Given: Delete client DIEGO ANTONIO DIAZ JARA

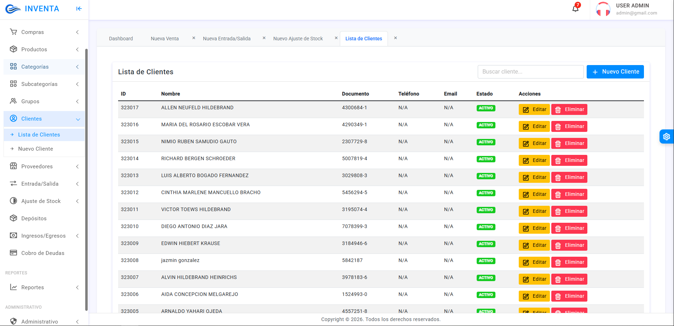Looking at the screenshot, I should [569, 228].
